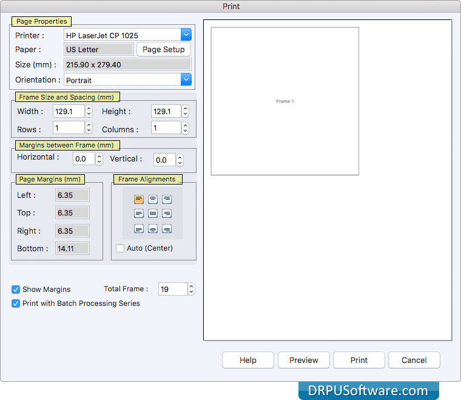The height and width of the screenshot is (400, 461).
Task: Click the Size 215.90 x 279.40 field
Action: (127, 64)
